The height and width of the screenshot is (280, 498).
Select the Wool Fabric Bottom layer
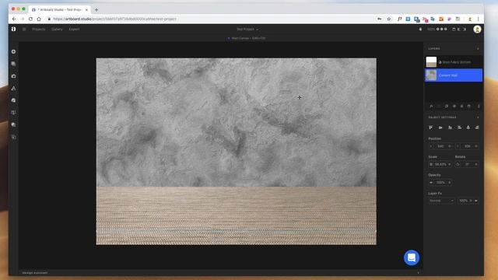point(454,62)
